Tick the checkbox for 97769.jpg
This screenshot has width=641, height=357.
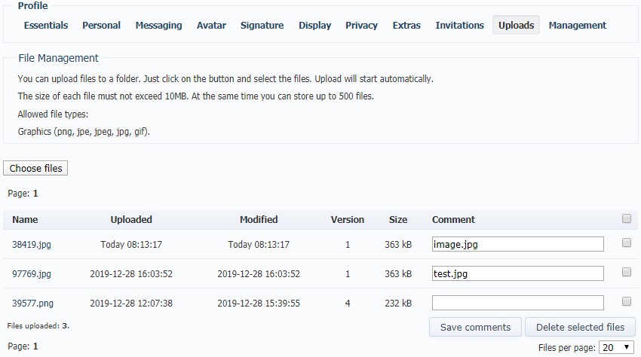(x=627, y=273)
